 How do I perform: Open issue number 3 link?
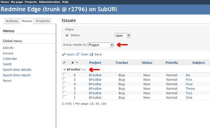[x=74, y=89]
